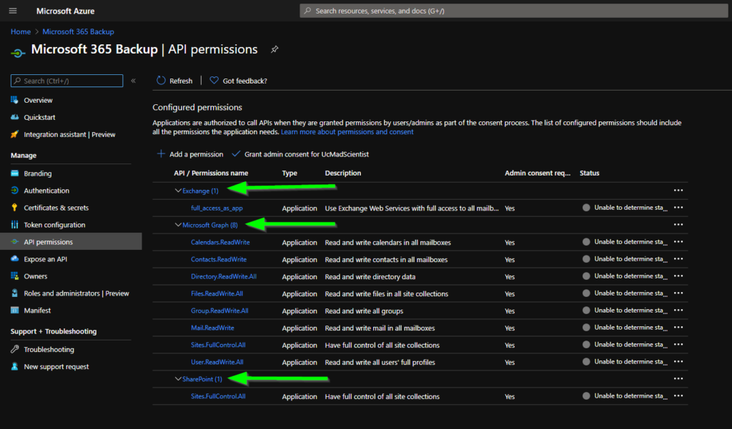Image resolution: width=732 pixels, height=429 pixels.
Task: Go to Home breadcrumb
Action: click(x=21, y=31)
